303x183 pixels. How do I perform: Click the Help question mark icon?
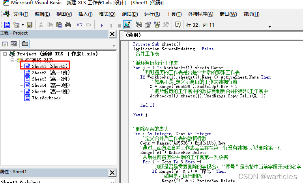pos(178,25)
